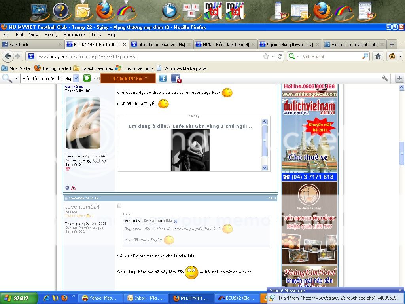This screenshot has width=405, height=304.
Task: Click the Home icon in Firefox toolbar
Action: coord(378,57)
